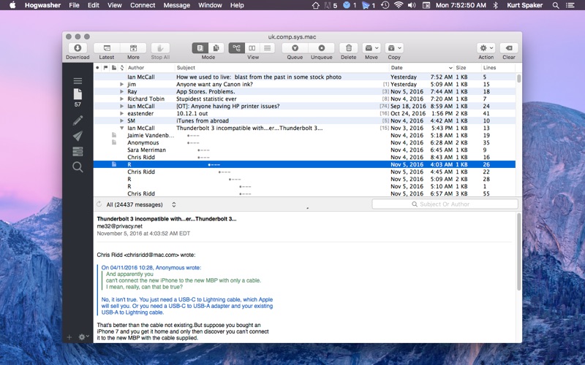Open the Message menu
This screenshot has height=365, width=585.
coord(176,5)
